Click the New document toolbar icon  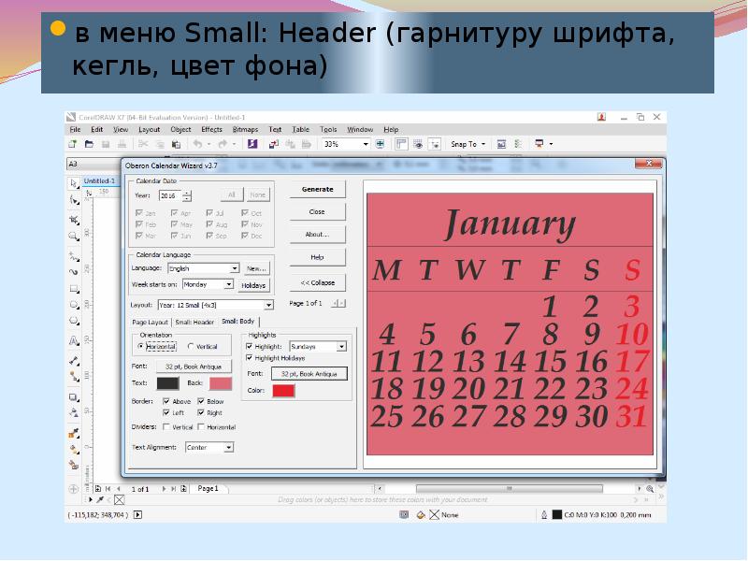[72, 144]
